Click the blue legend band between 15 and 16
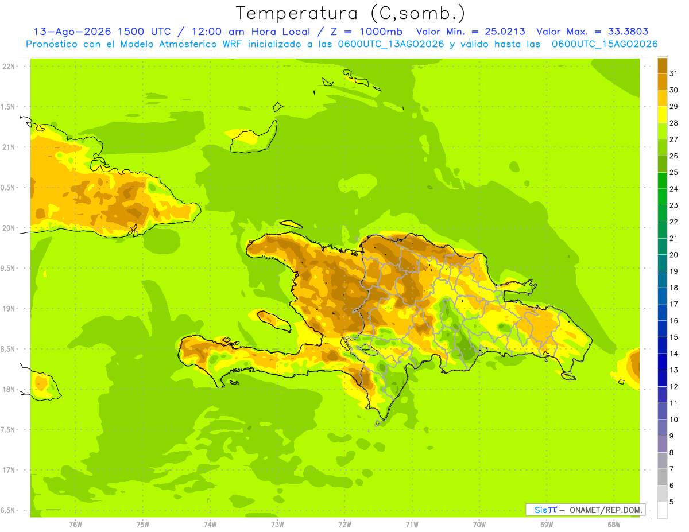This screenshot has height=532, width=689. point(662,329)
